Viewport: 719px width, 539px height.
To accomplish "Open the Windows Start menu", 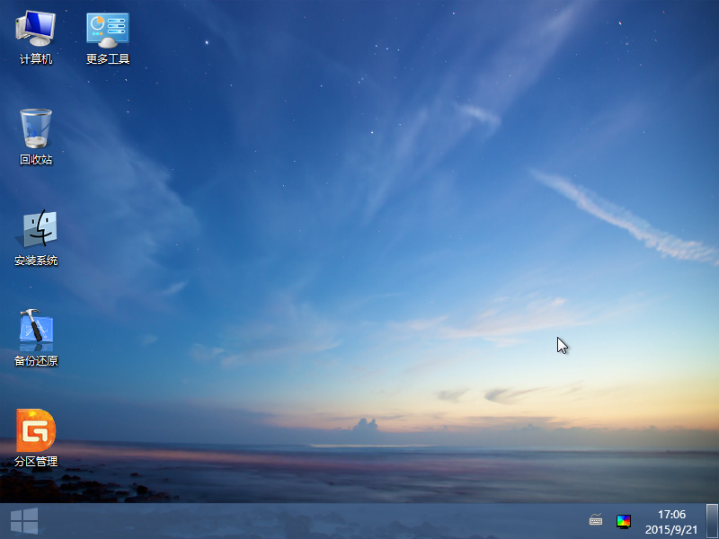I will pos(23,521).
